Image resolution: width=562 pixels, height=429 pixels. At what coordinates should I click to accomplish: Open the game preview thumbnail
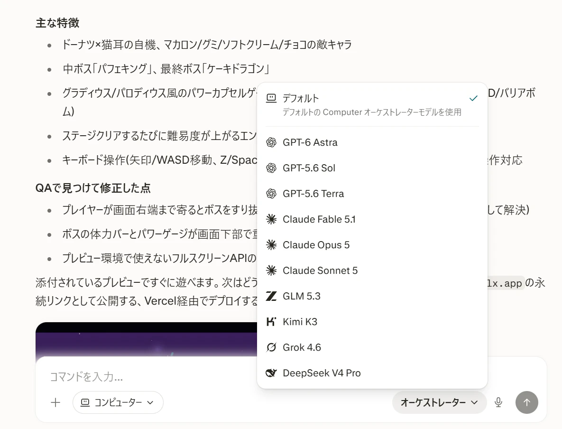click(x=146, y=339)
